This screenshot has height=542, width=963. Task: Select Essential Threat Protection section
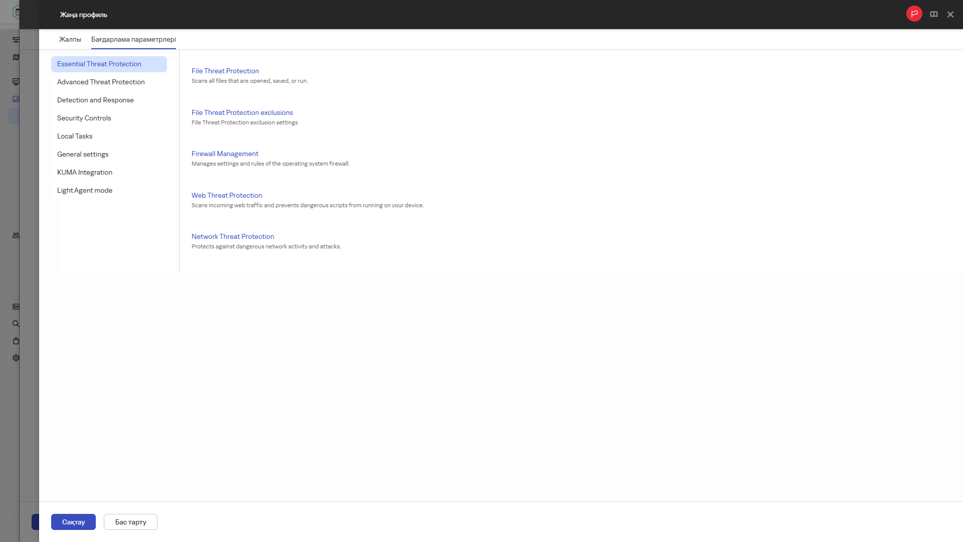99,64
